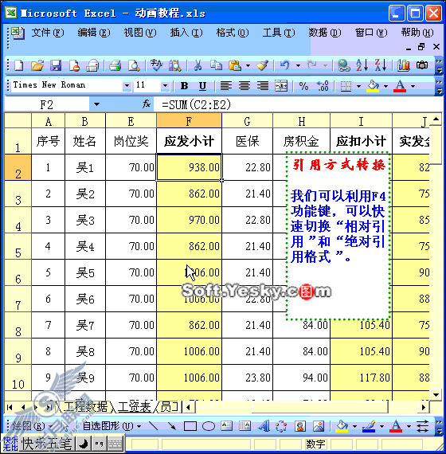Click into the formula bar showing =SUM(C2:E2)

click(297, 104)
